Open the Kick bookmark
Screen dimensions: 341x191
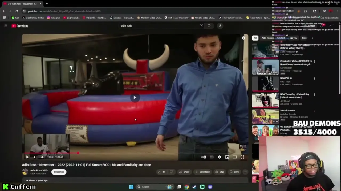pos(15,18)
